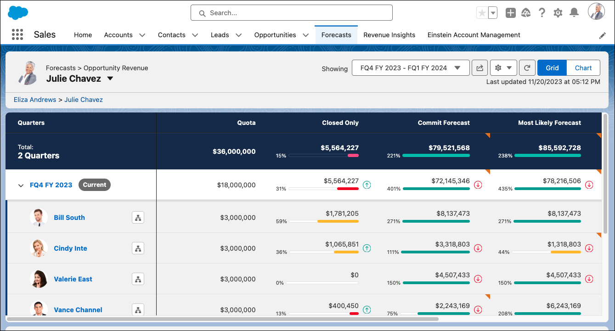The width and height of the screenshot is (615, 331).
Task: Select the Grid view toggle
Action: click(x=552, y=68)
